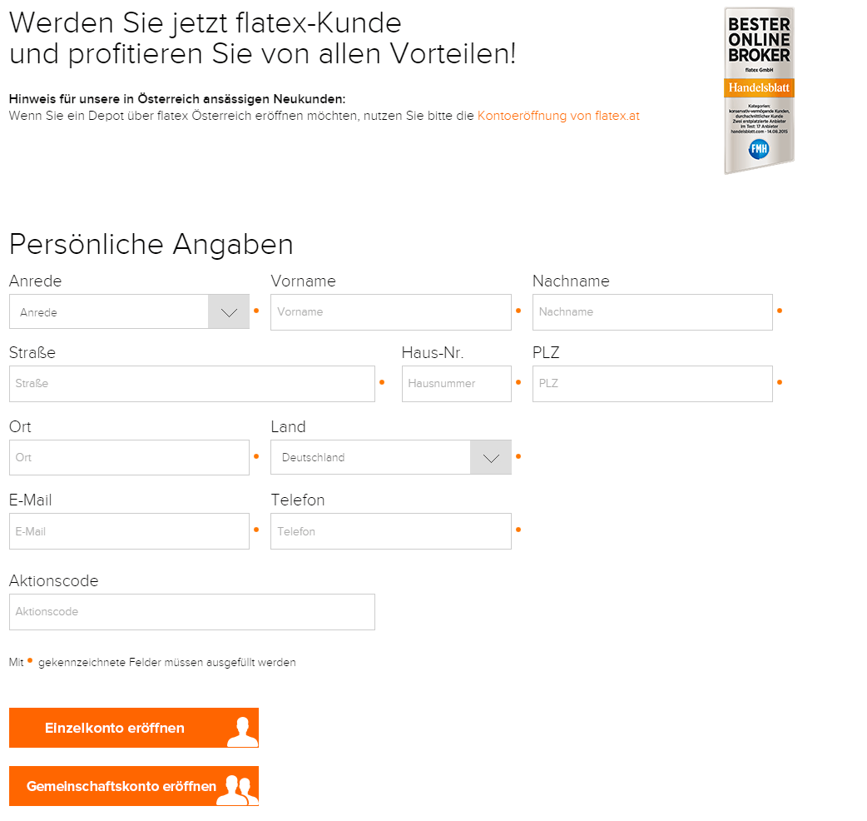The height and width of the screenshot is (821, 867).
Task: Focus the Ort text field
Action: point(130,457)
